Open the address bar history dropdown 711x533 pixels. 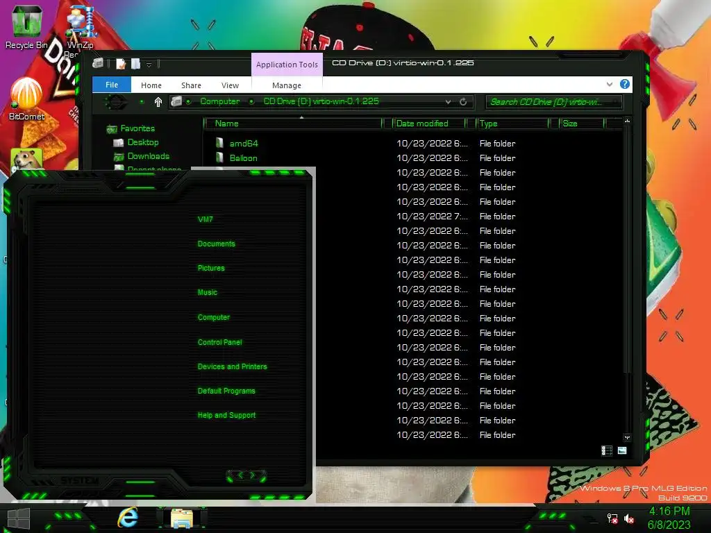(448, 102)
